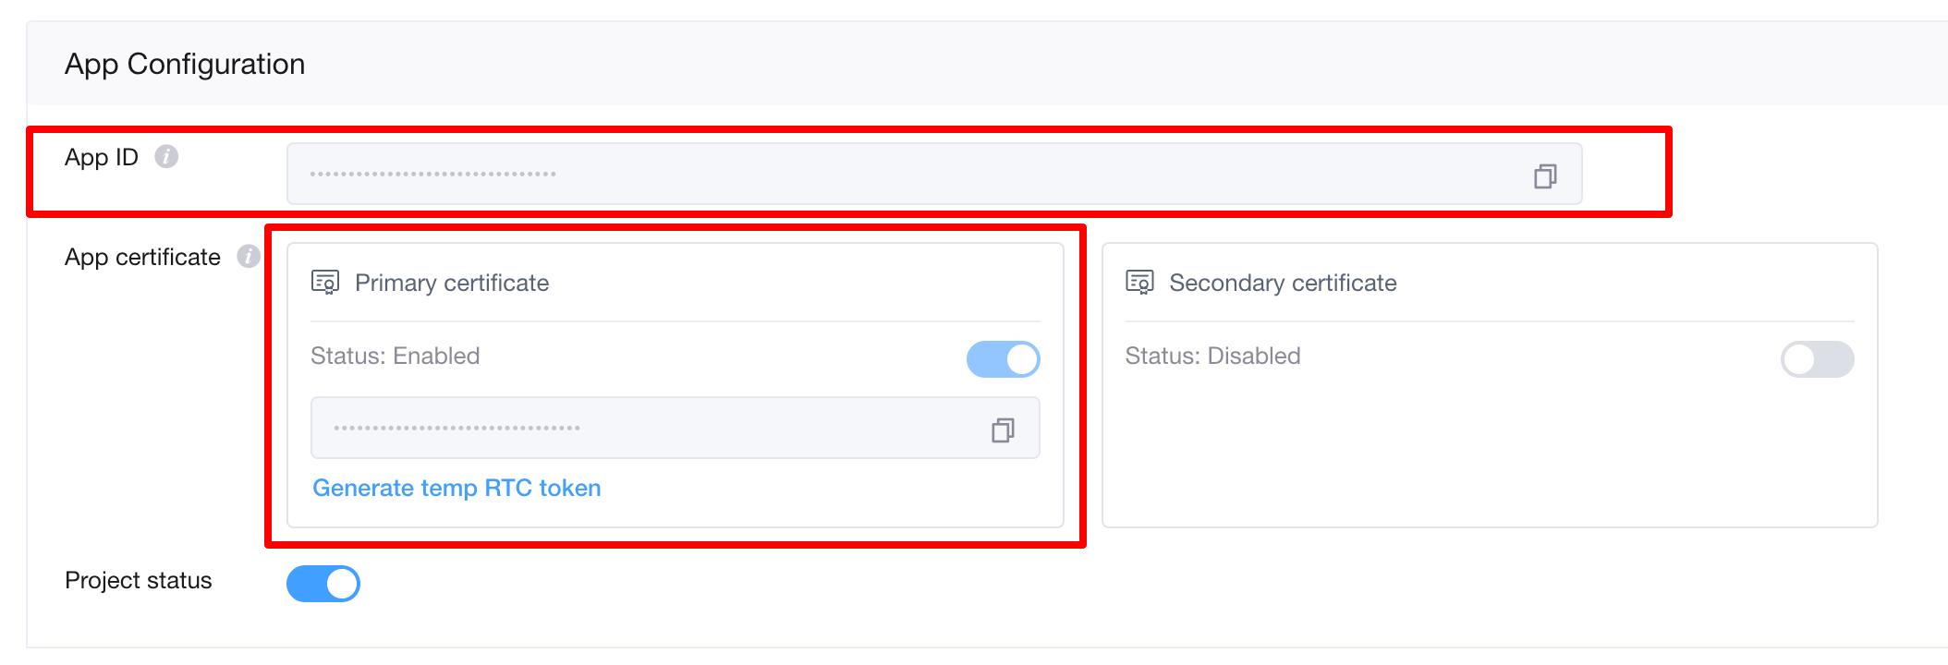The image size is (1948, 665).
Task: Open Generate temp RTC token link
Action: click(x=457, y=488)
